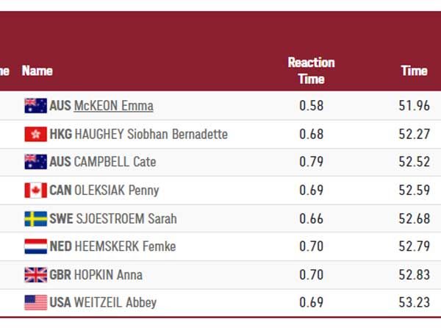Click the Great Britain flag icon
Image resolution: width=441 pixels, height=331 pixels.
[35, 275]
